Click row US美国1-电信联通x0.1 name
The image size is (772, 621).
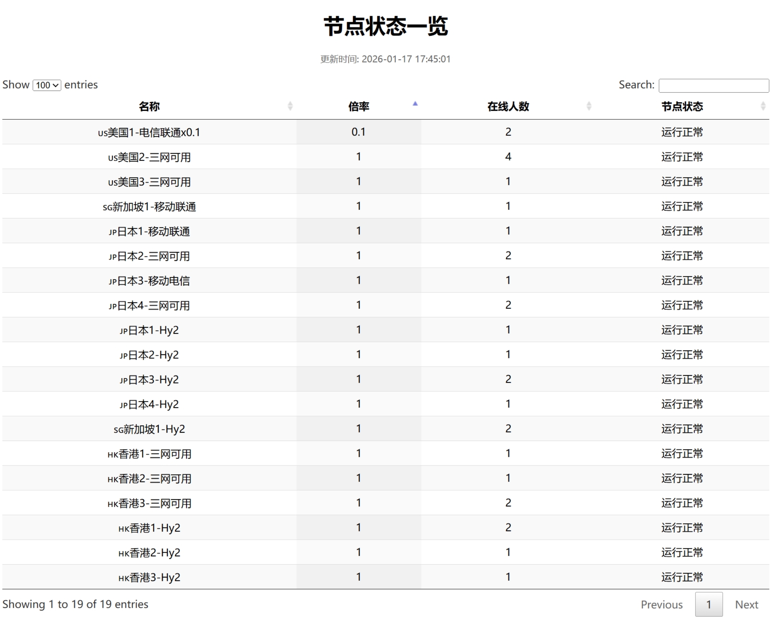[x=149, y=133]
